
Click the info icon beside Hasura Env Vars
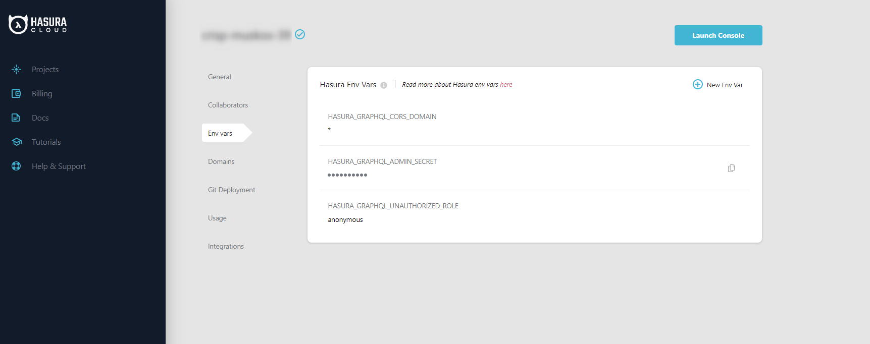[384, 85]
